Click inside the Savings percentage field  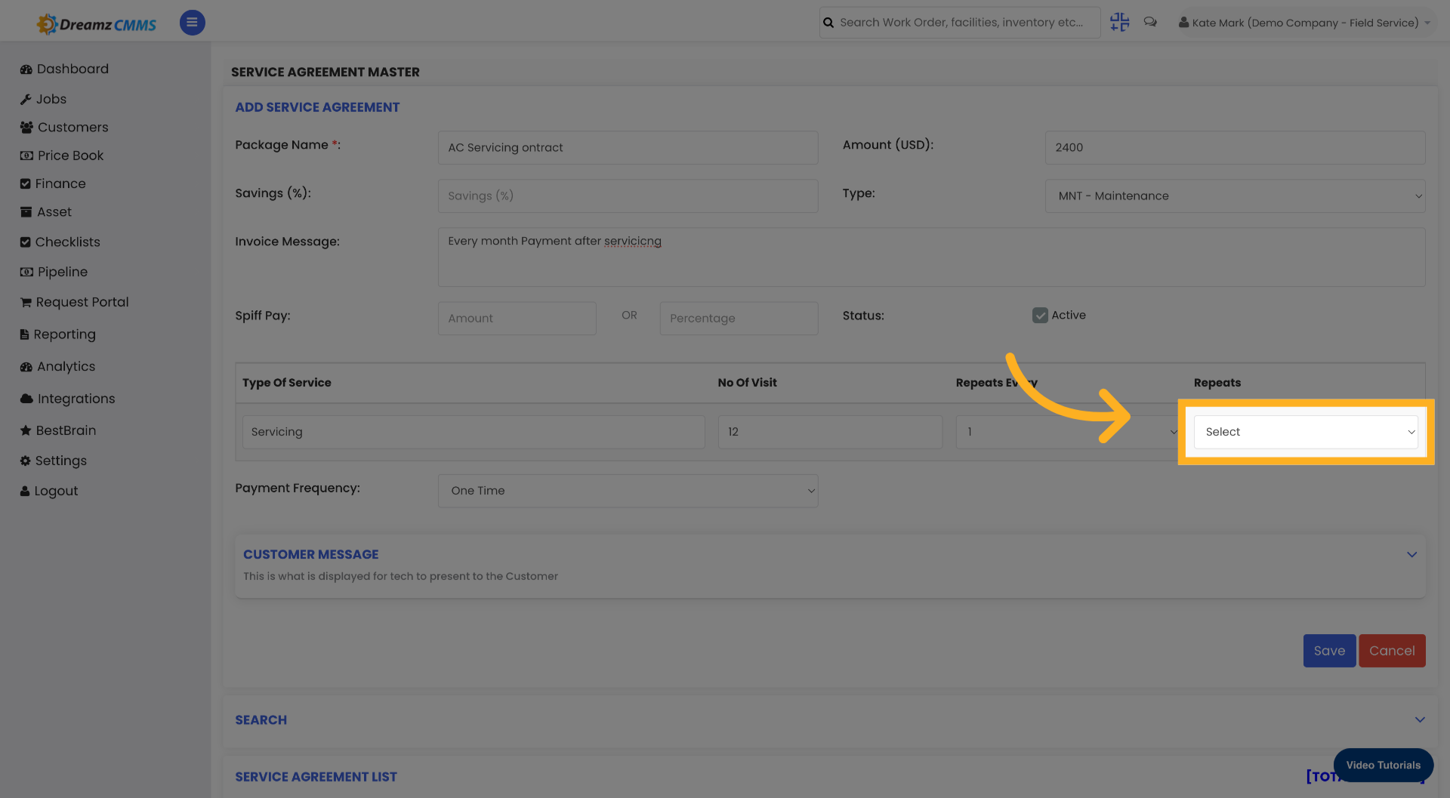coord(628,196)
